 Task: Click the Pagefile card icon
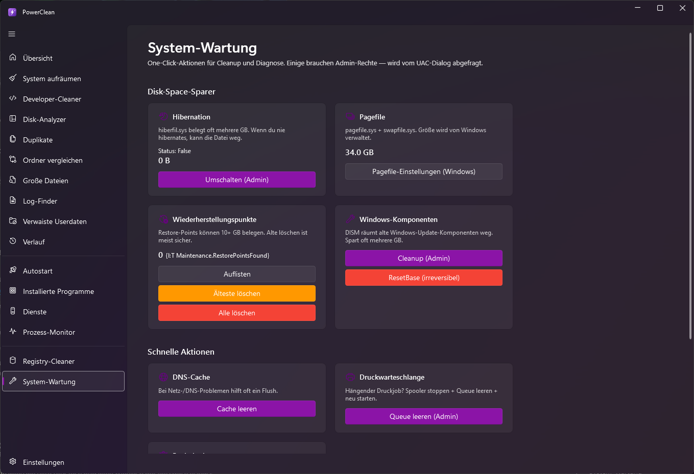[x=350, y=117]
